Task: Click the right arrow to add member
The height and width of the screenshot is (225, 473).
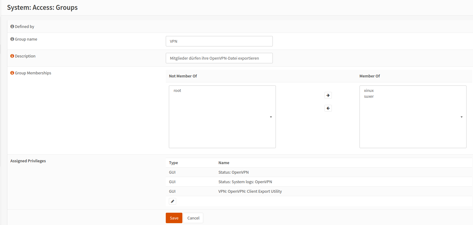Action: point(328,95)
